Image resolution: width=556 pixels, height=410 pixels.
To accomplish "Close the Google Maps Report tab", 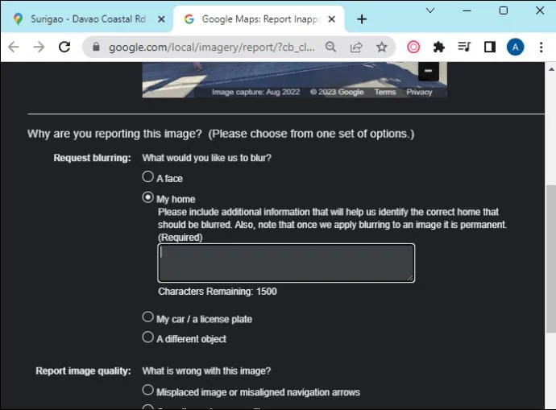I will coord(331,19).
